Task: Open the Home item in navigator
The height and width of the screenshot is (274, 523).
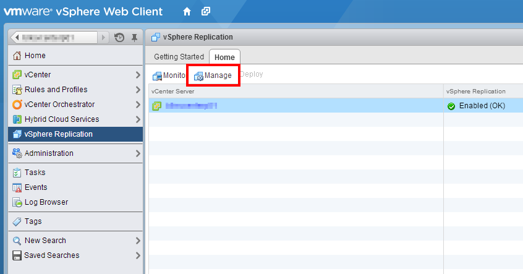Action: pos(75,56)
